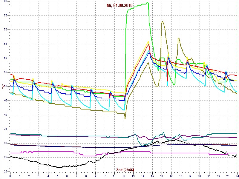Select the 50 degree label on temperature axis
Viewport: 239px width, 179px height.
click(5, 86)
